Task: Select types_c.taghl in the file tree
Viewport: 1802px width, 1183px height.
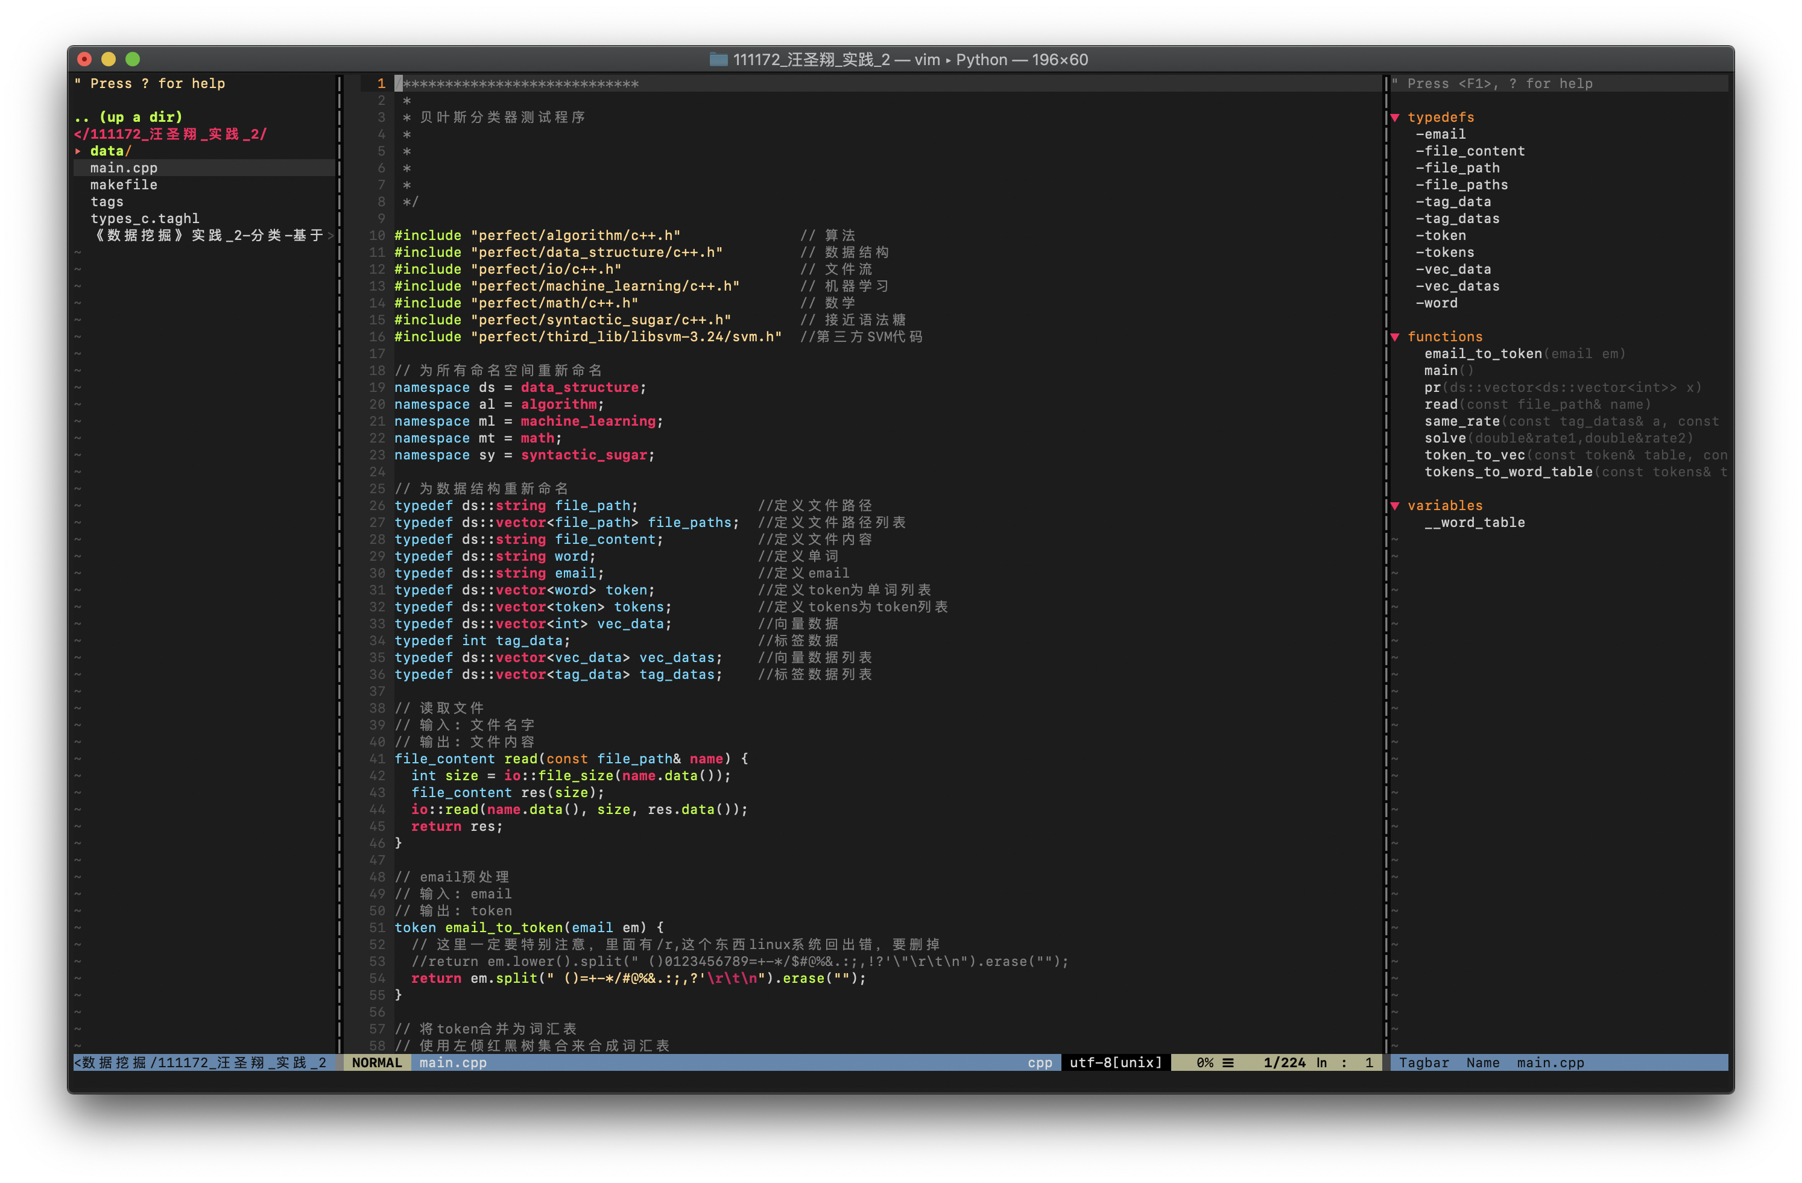Action: pyautogui.click(x=145, y=219)
